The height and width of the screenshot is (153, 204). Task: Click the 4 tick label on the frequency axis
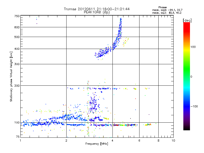112,141
